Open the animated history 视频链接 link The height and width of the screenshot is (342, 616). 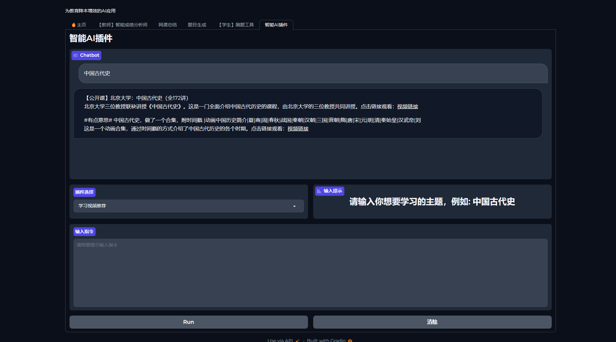pyautogui.click(x=298, y=129)
